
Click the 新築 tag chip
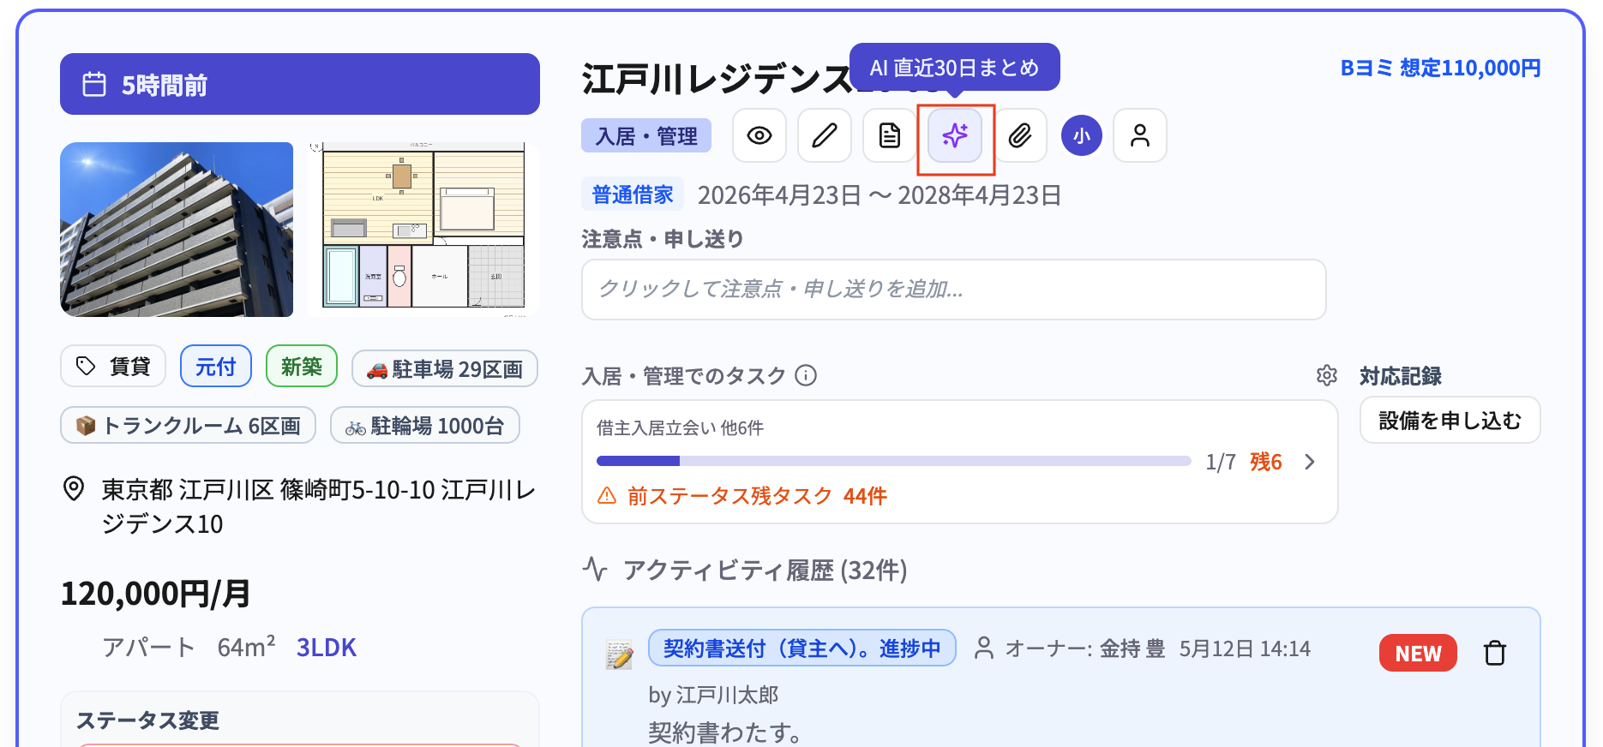tap(302, 367)
